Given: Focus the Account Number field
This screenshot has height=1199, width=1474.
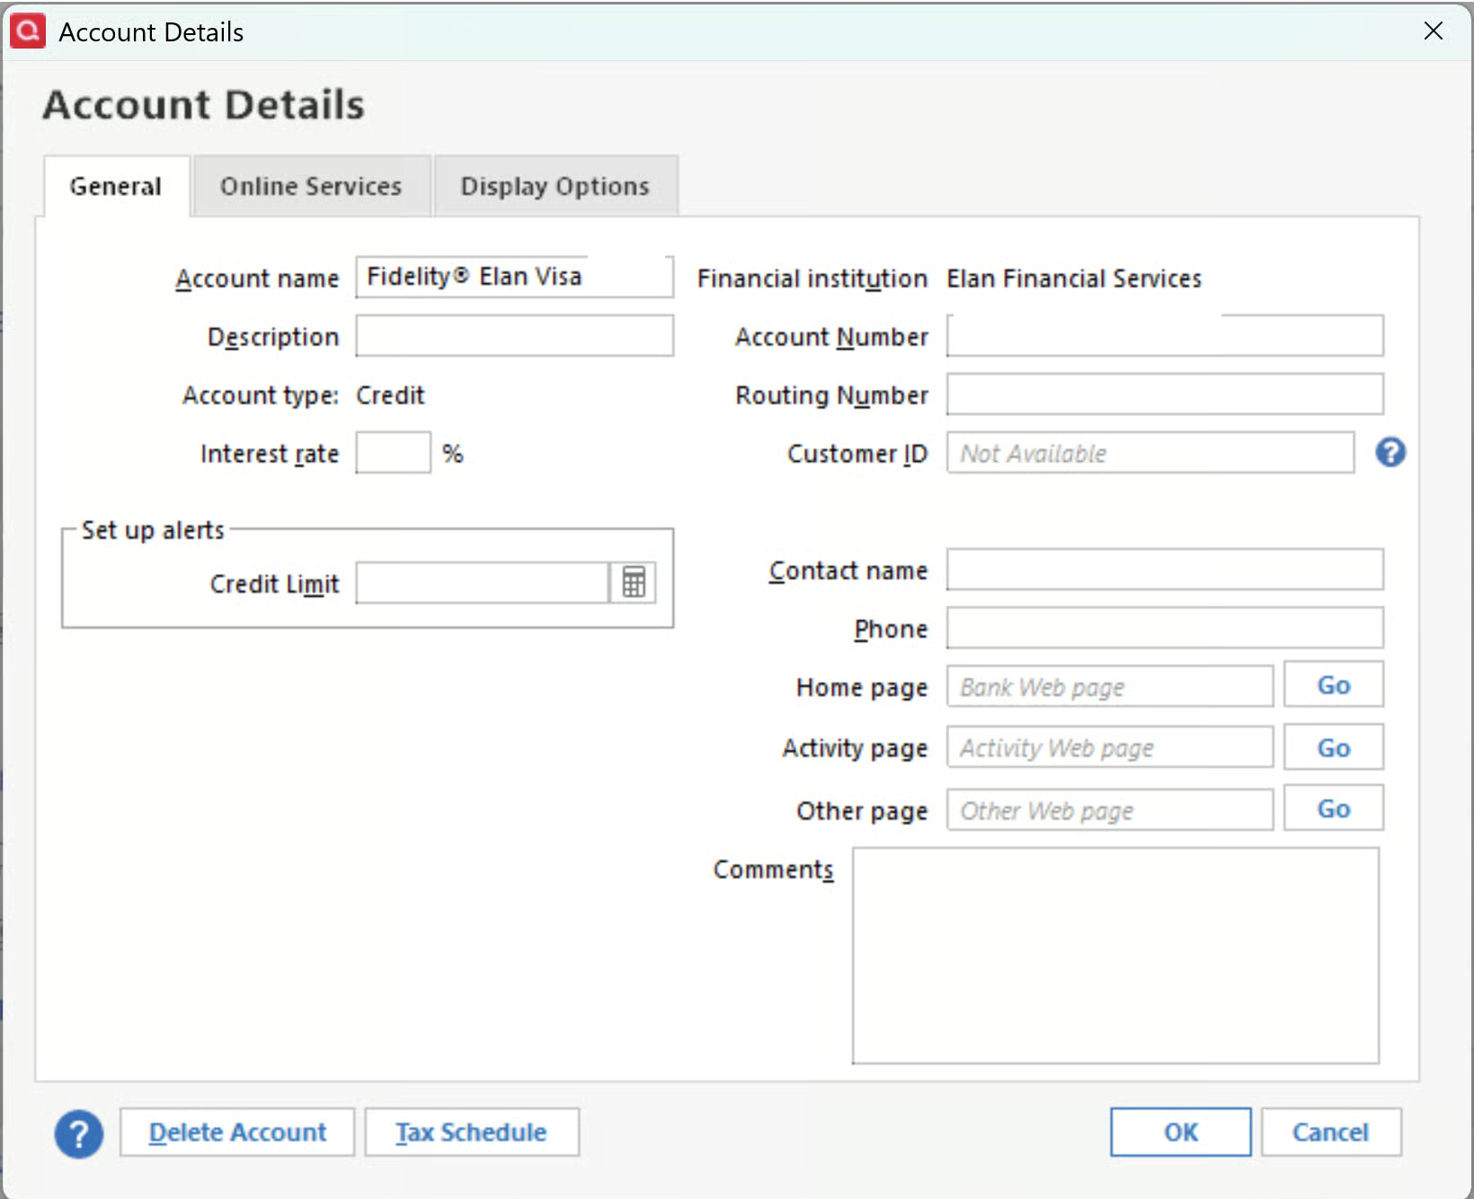Looking at the screenshot, I should (x=1165, y=335).
